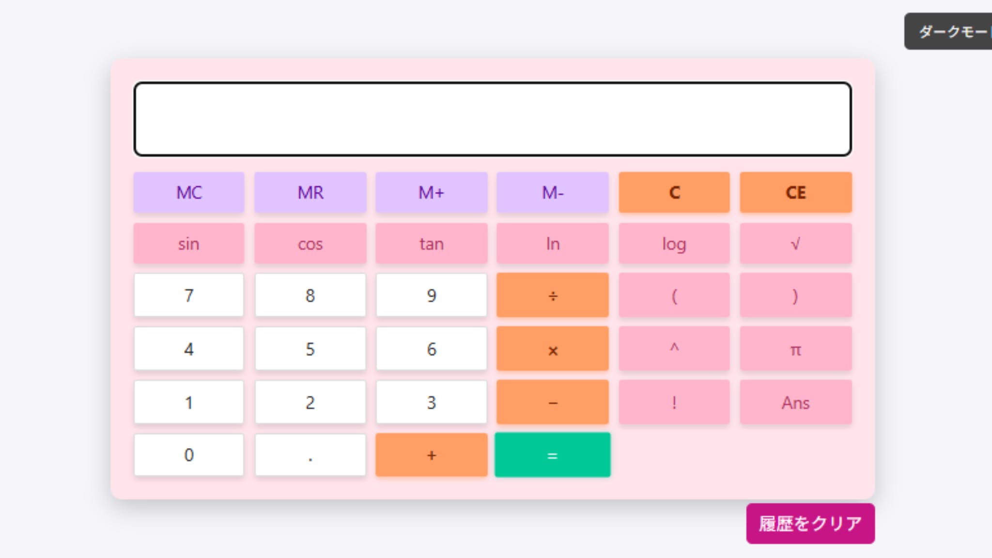The width and height of the screenshot is (992, 558).
Task: Click the MC memory clear key
Action: (189, 193)
